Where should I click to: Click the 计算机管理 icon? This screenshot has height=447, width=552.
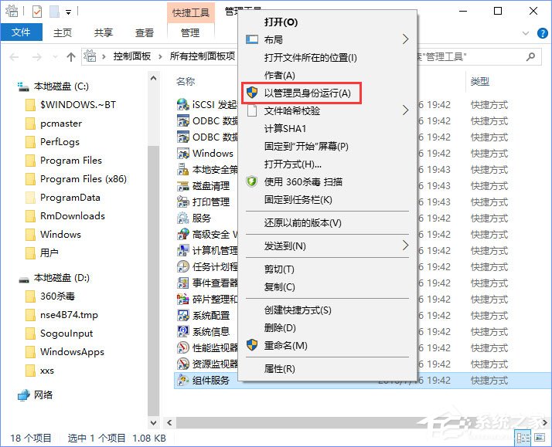click(x=183, y=250)
